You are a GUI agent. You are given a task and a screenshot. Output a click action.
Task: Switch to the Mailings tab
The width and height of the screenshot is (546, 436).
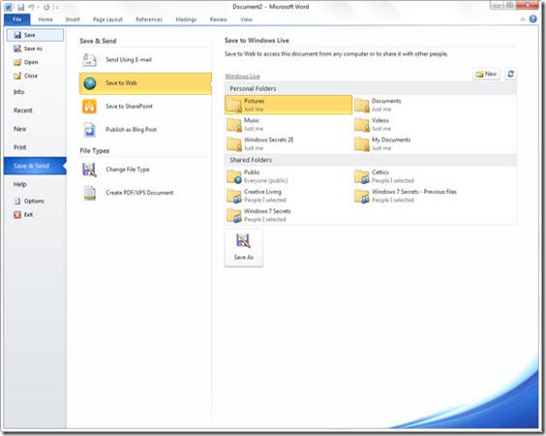pyautogui.click(x=186, y=19)
